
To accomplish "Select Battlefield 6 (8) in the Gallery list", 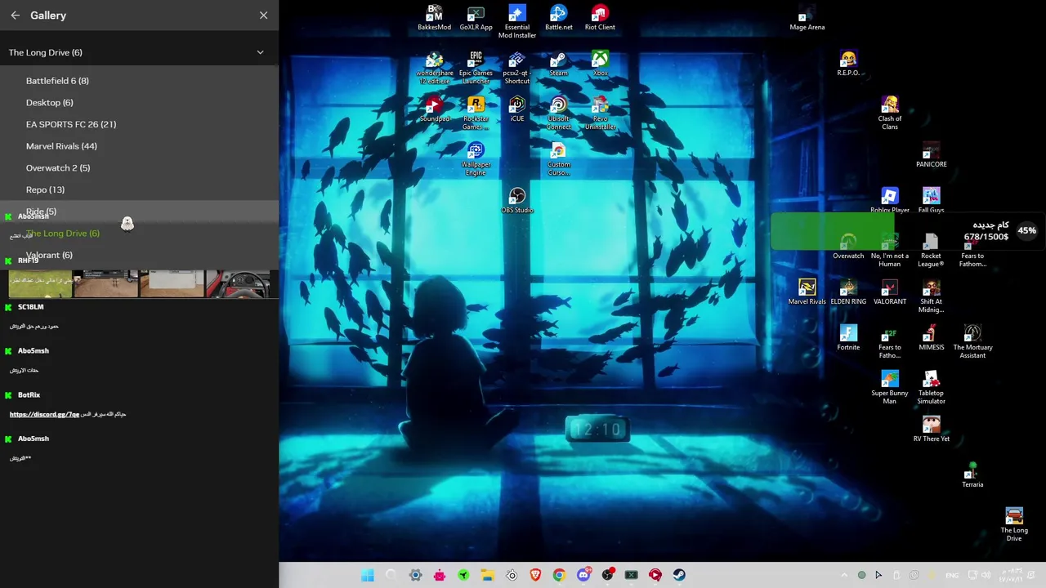I will [139, 81].
